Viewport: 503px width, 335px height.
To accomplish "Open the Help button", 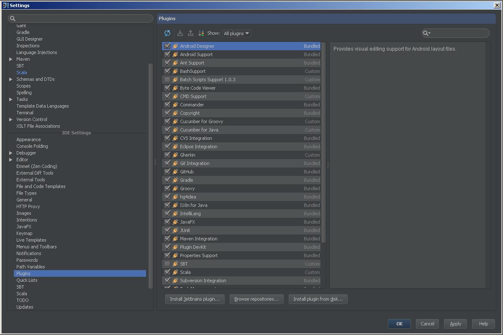I will [483, 324].
